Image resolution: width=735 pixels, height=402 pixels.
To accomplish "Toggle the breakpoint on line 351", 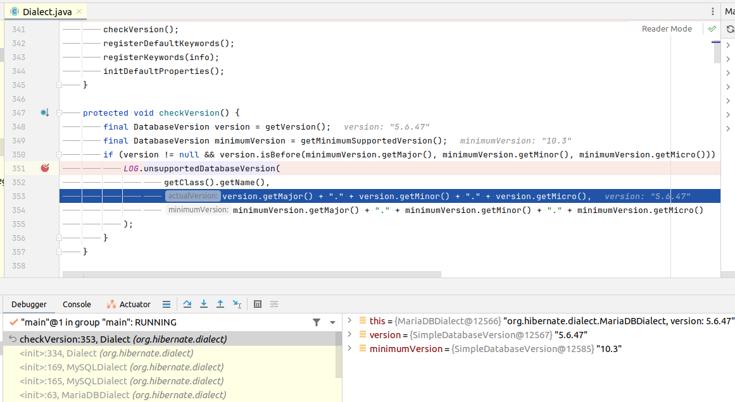I will (x=45, y=168).
